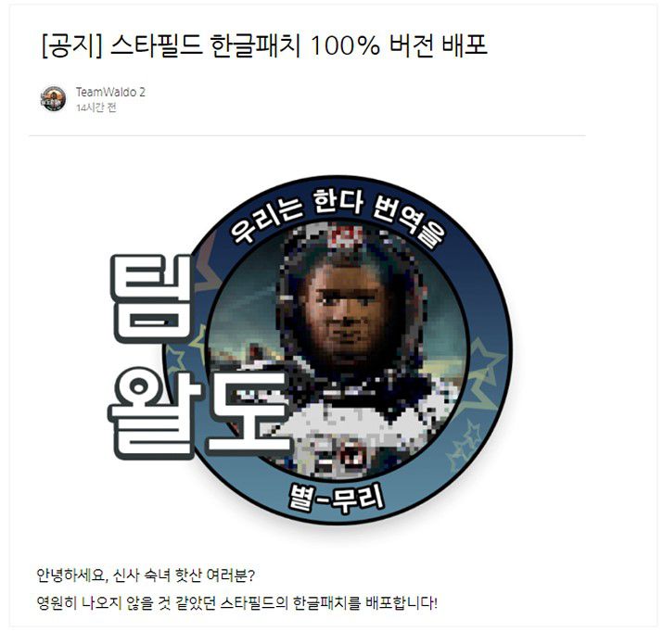663x632 pixels.
Task: Click the TeamWaldo 2 profile avatar
Action: (x=53, y=99)
